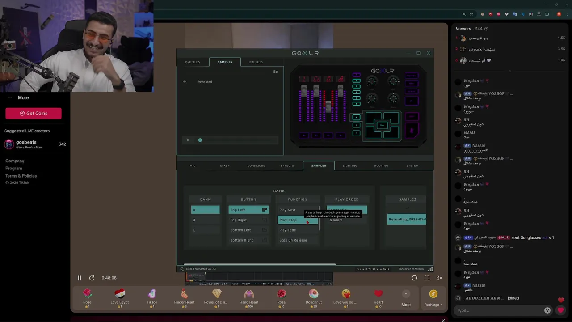The image size is (572, 322).
Task: Open the Terms & Policies link
Action: [x=21, y=176]
